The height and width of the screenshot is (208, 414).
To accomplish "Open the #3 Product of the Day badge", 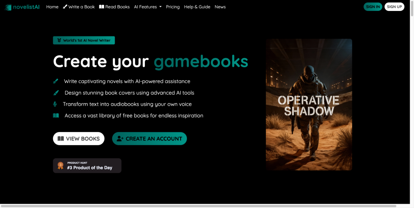I will tap(87, 166).
